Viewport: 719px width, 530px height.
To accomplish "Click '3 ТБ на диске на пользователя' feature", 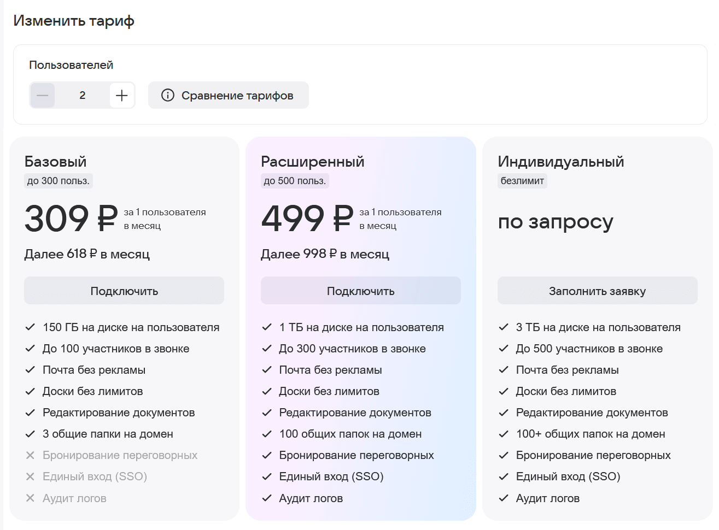I will tap(598, 327).
